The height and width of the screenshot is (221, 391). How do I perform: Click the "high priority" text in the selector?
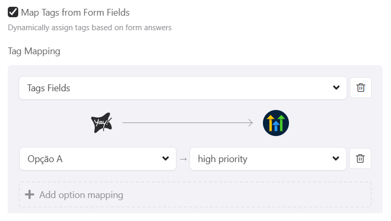point(222,159)
